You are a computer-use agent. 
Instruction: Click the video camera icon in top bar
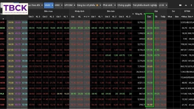pos(180,5)
